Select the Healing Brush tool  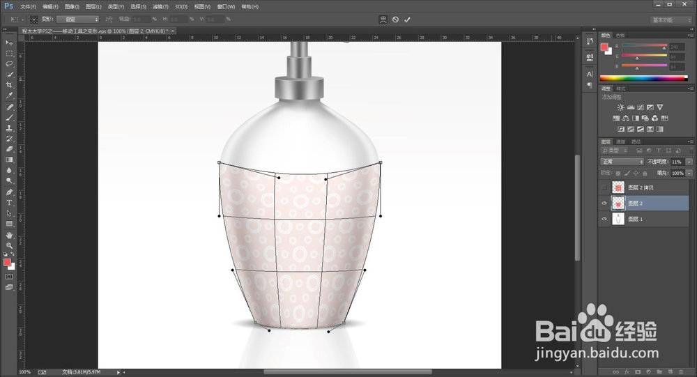pos(9,107)
